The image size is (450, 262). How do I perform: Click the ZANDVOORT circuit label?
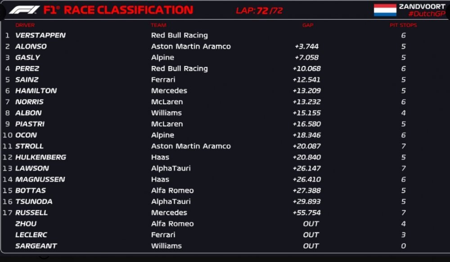pos(422,7)
